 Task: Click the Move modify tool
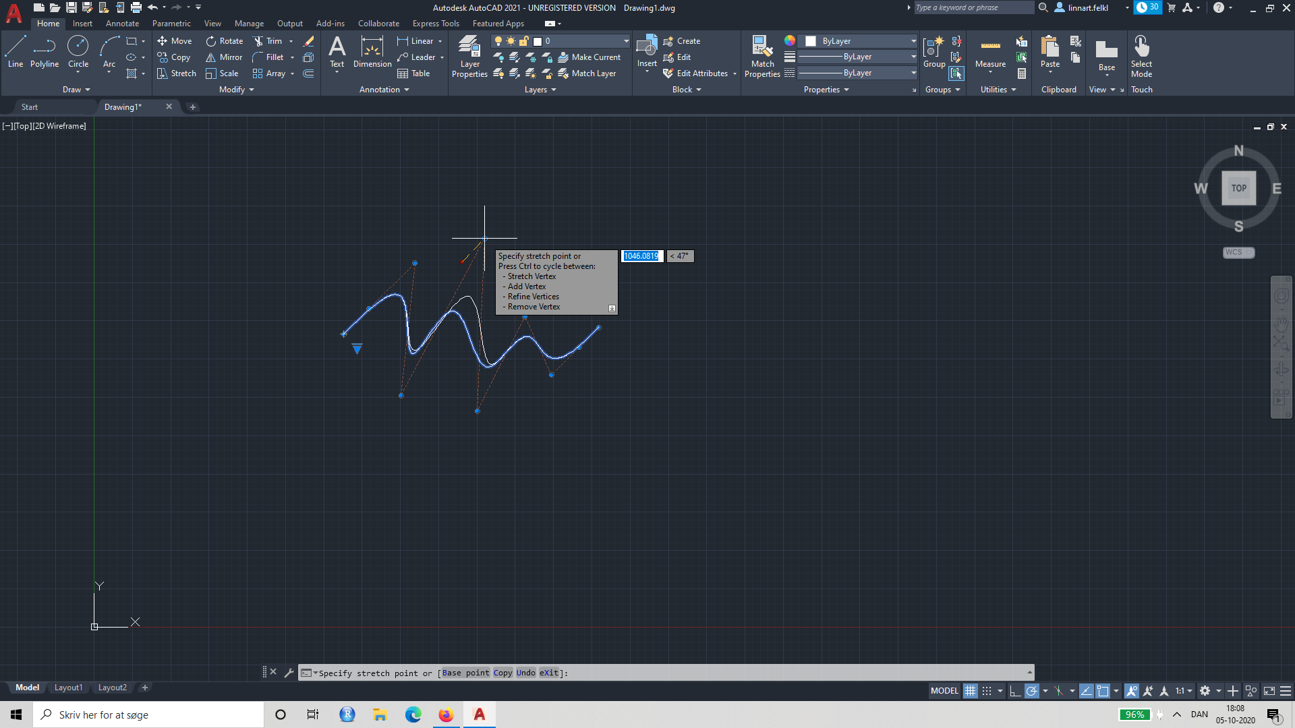pos(175,41)
